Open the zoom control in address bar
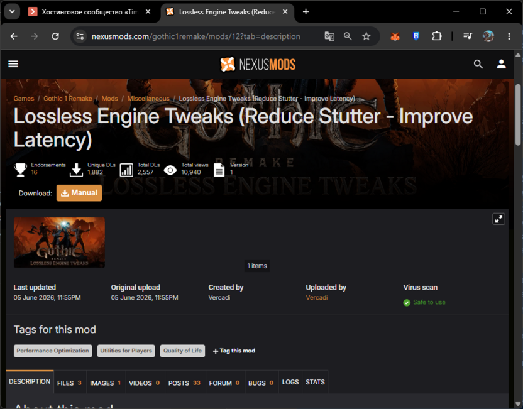Image resolution: width=523 pixels, height=409 pixels. click(348, 36)
